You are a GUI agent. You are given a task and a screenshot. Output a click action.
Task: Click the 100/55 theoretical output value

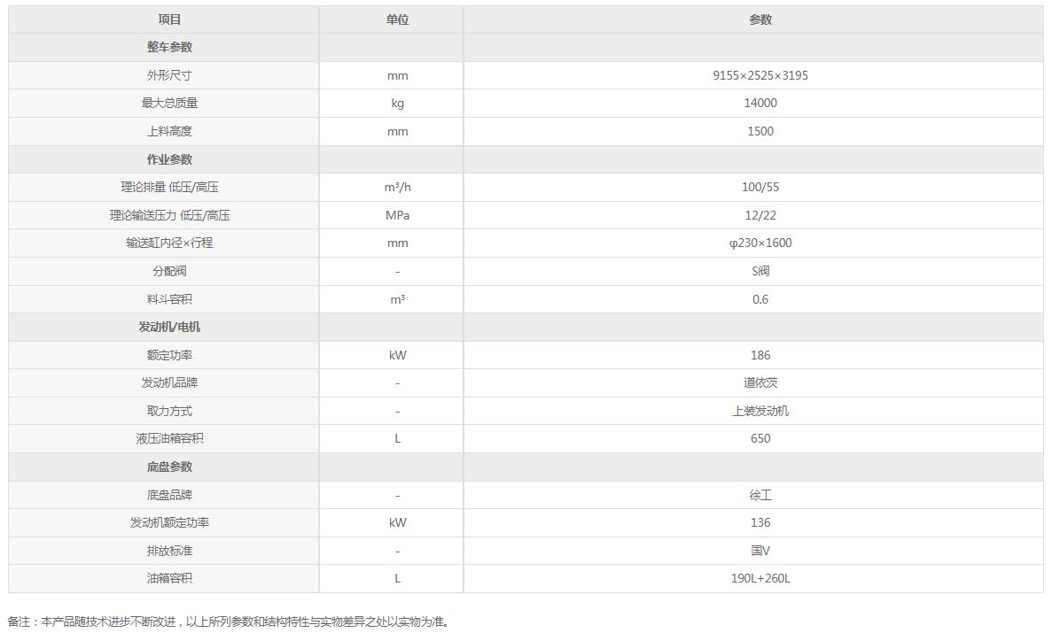[760, 187]
